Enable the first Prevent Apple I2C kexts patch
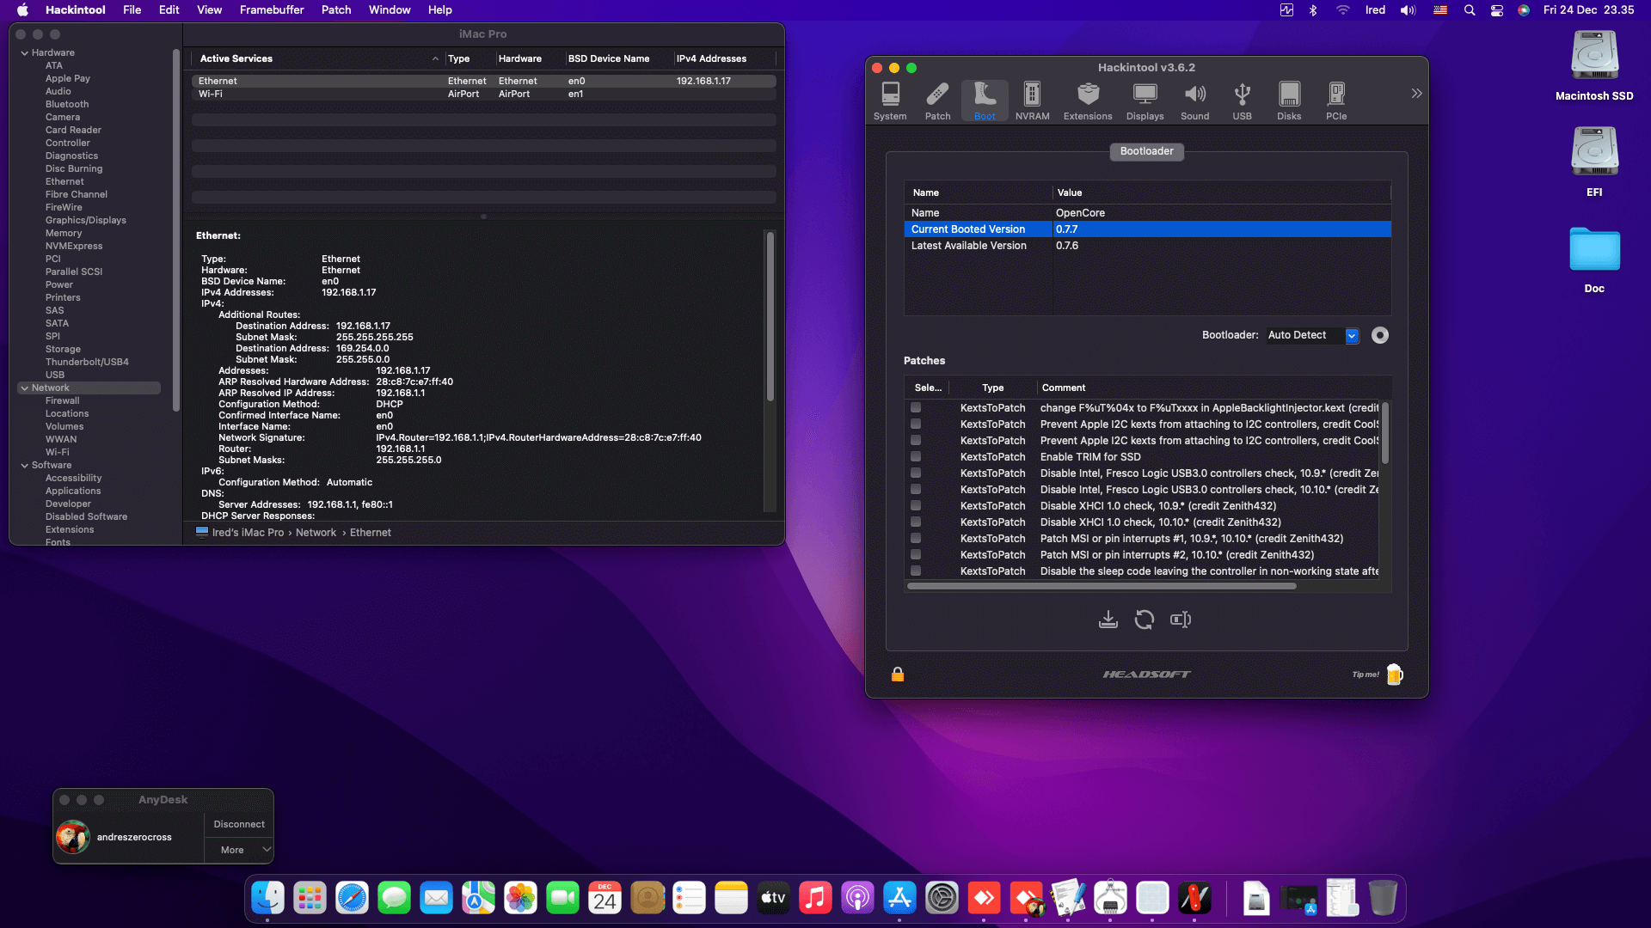The image size is (1651, 928). pyautogui.click(x=916, y=424)
